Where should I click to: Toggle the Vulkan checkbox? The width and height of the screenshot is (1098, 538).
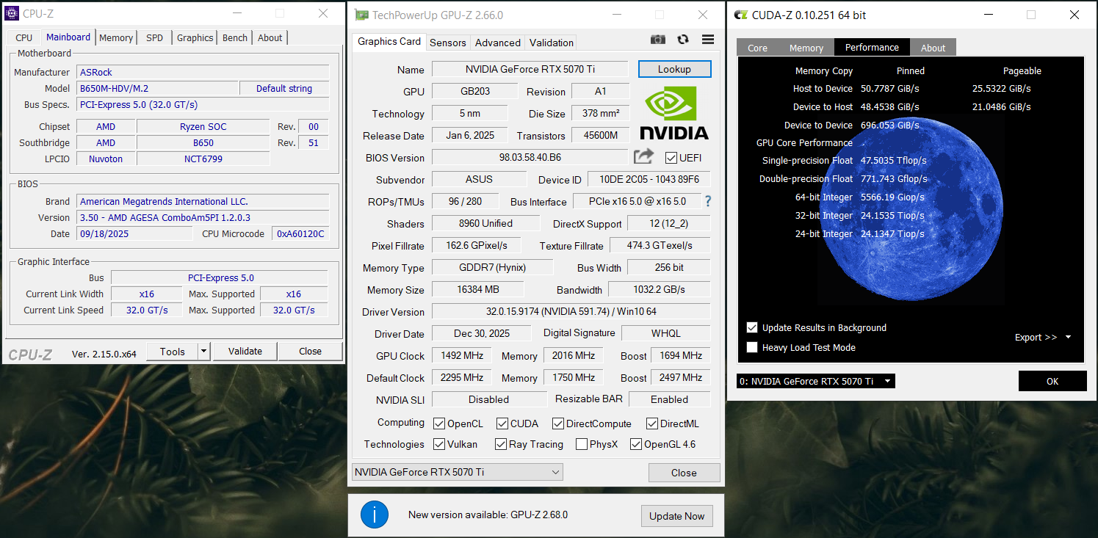[x=439, y=444]
